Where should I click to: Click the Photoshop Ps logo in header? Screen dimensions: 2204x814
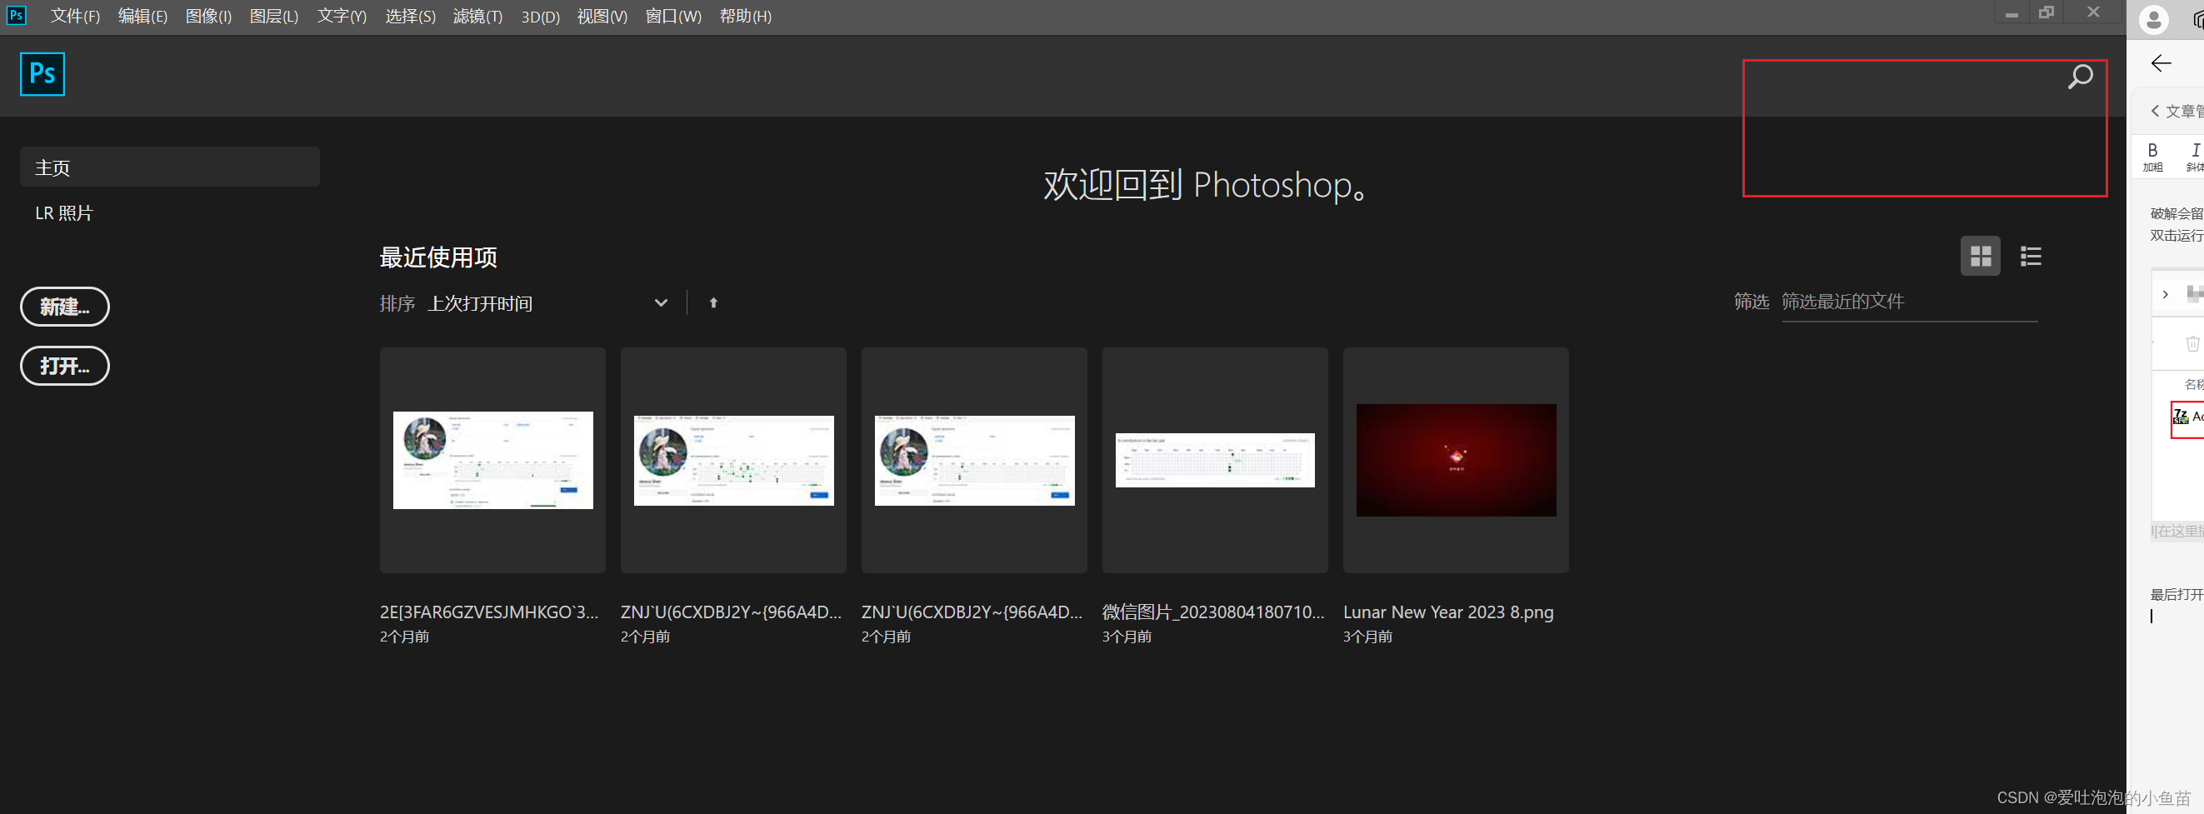tap(42, 74)
